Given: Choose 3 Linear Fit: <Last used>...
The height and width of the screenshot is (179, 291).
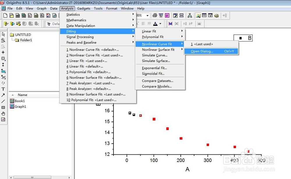Looking at the screenshot, I should [98, 61].
